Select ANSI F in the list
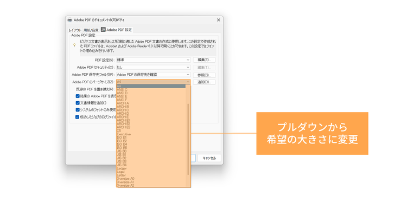This screenshot has height=203, width=407. coord(151,100)
